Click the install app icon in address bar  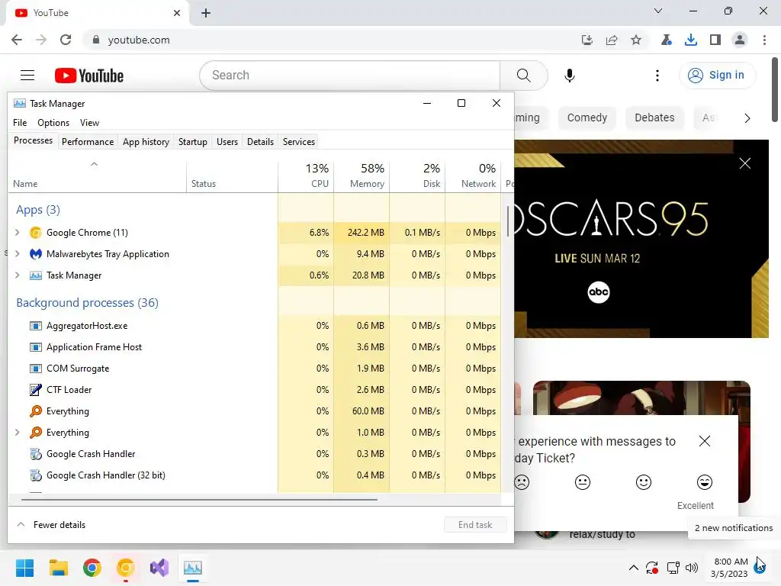pos(587,40)
